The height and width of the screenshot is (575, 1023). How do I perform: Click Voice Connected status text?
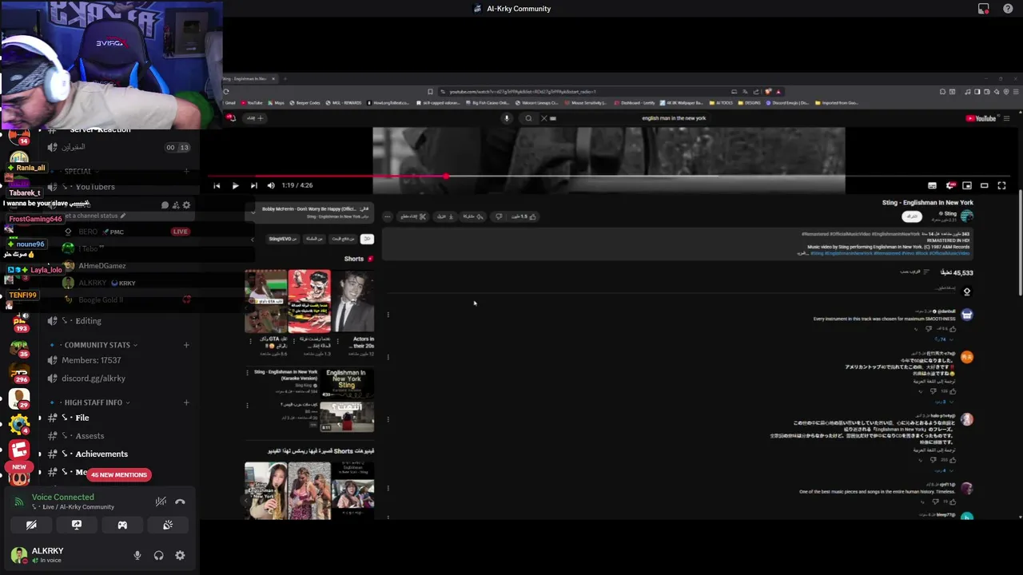pyautogui.click(x=63, y=498)
